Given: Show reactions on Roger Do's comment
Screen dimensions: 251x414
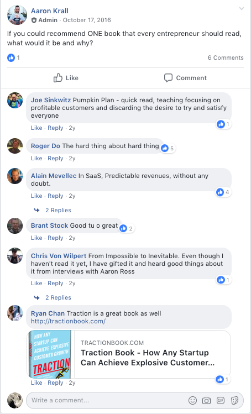Looking at the screenshot, I should tap(168, 148).
